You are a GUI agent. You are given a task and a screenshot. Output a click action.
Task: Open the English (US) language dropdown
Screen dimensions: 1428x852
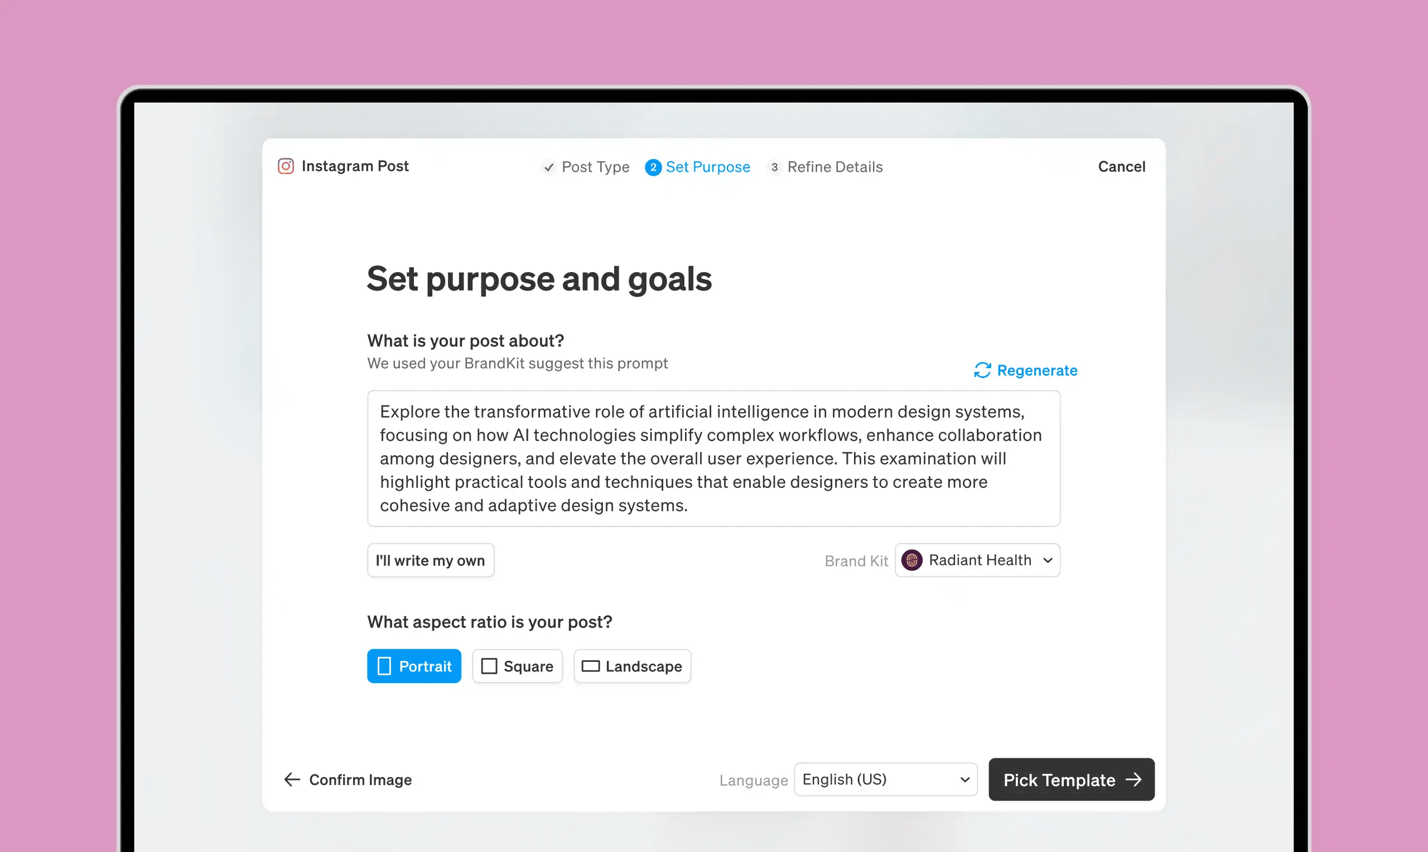(885, 779)
